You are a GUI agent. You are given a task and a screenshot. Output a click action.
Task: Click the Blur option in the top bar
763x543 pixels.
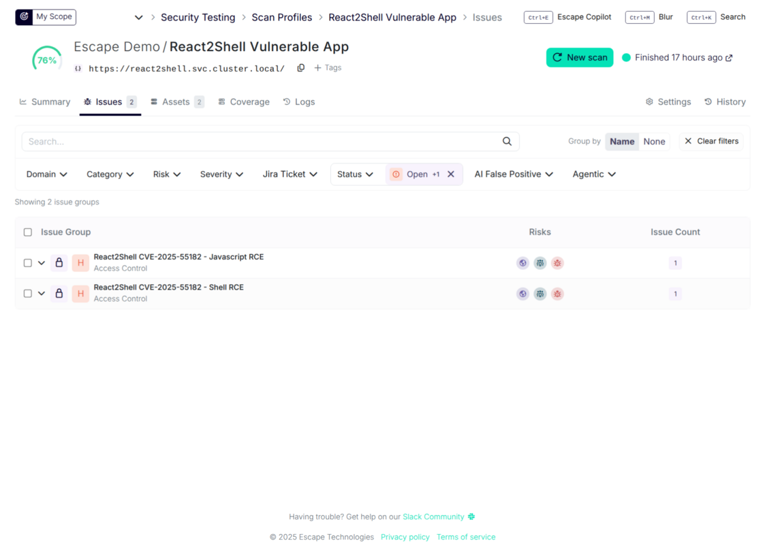point(666,17)
